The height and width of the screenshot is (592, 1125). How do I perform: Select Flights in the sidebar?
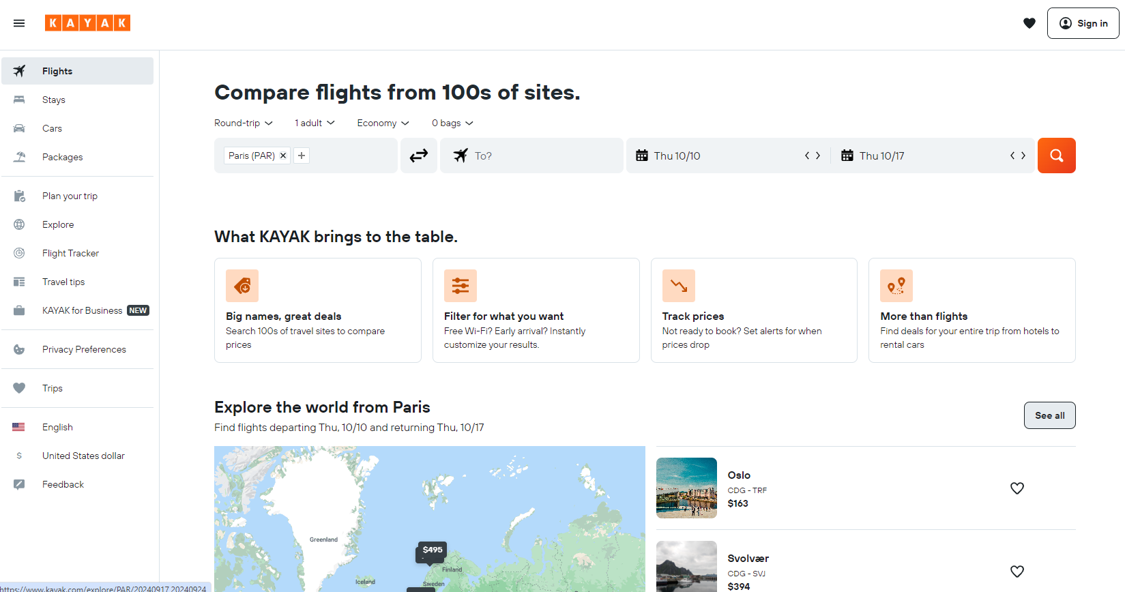[x=77, y=71]
